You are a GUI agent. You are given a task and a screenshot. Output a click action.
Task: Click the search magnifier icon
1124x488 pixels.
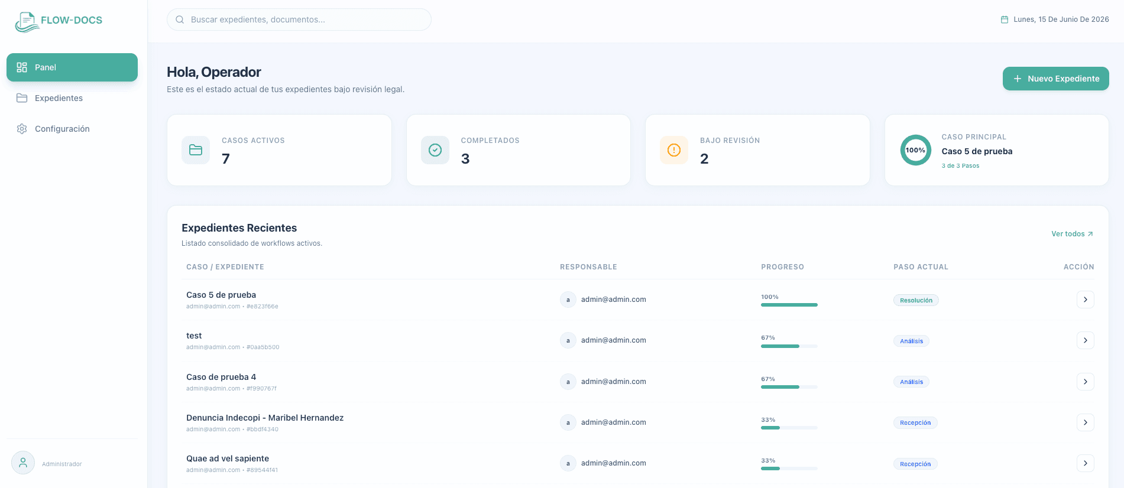180,19
